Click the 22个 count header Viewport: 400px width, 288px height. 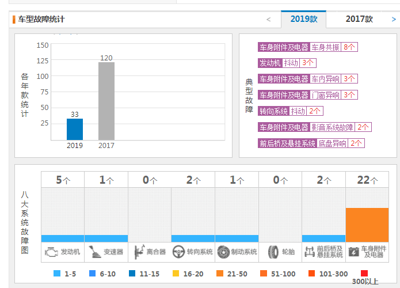click(367, 180)
